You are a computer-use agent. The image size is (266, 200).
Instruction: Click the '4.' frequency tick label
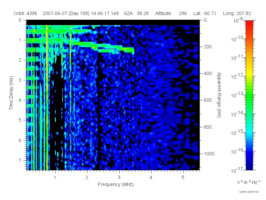point(152,178)
